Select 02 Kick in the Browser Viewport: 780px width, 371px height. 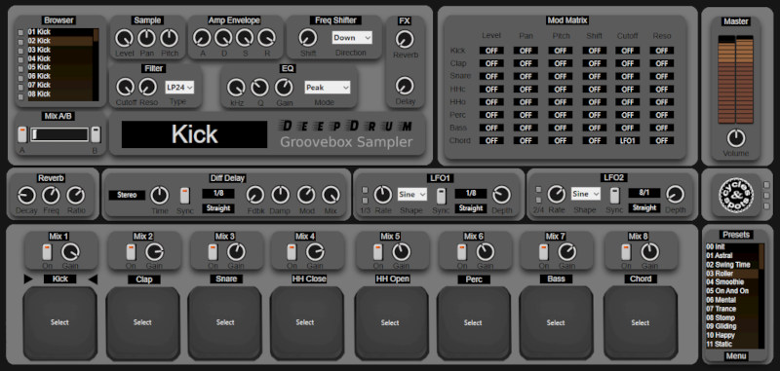(x=60, y=41)
